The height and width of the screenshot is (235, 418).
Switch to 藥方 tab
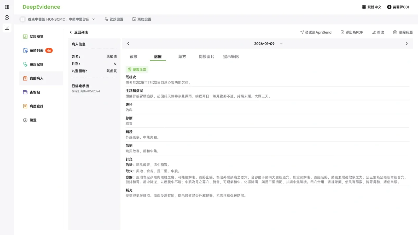(x=182, y=57)
